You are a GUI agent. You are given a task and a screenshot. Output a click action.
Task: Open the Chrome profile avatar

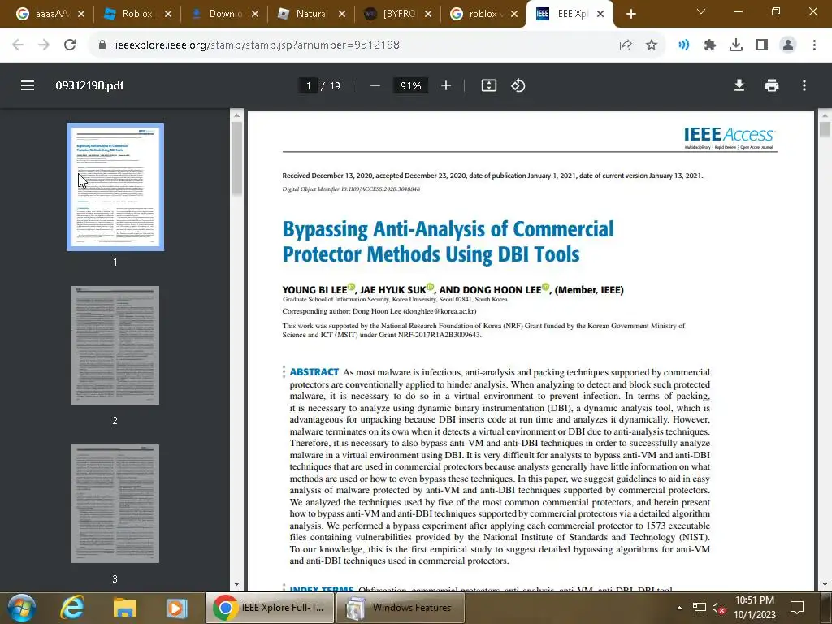[x=788, y=45]
